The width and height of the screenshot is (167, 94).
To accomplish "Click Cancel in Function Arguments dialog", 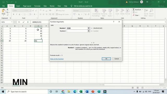I will 117,59.
